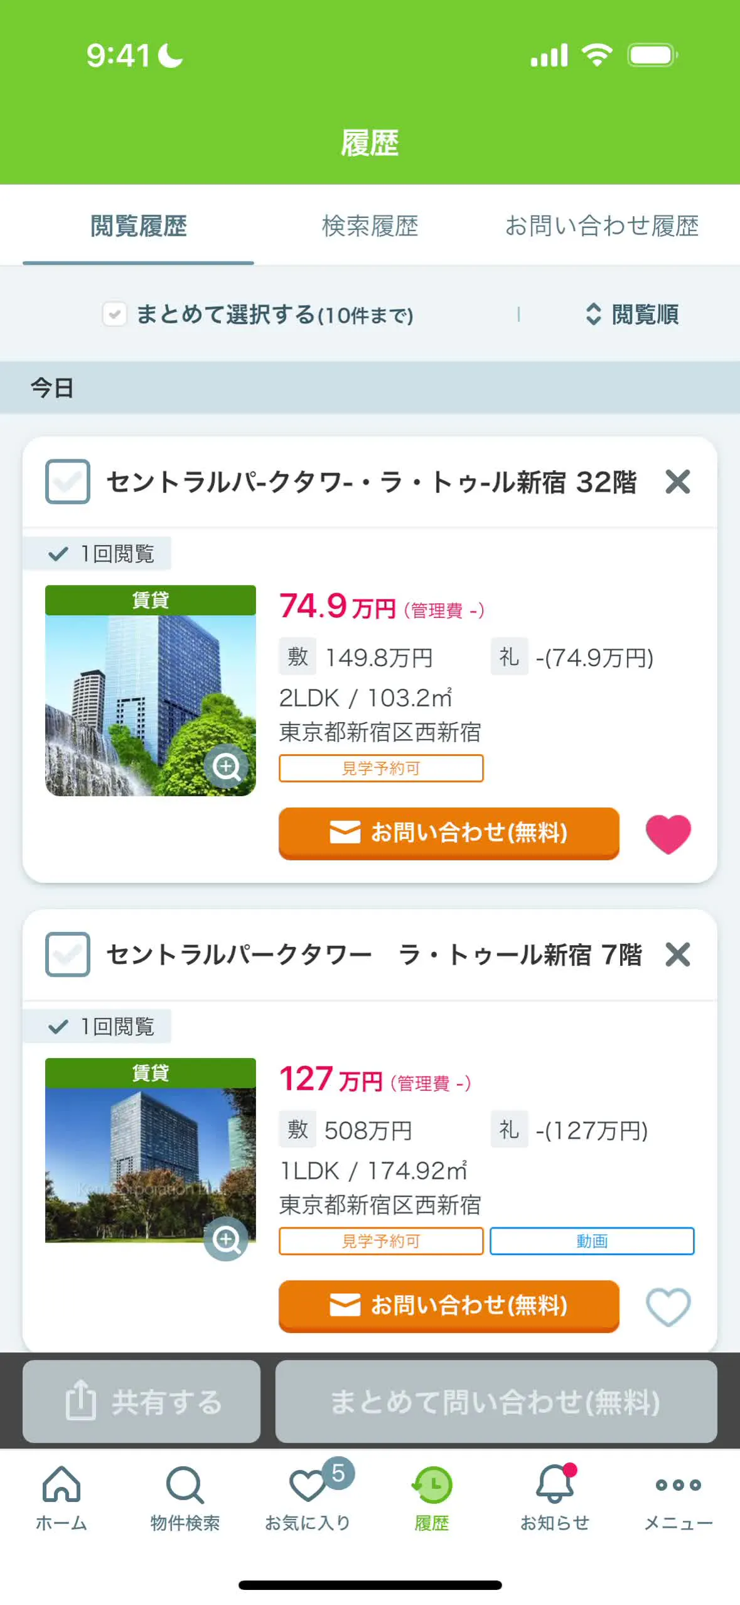
Task: Tap the 動画 tag on 7階 listing
Action: pos(591,1241)
